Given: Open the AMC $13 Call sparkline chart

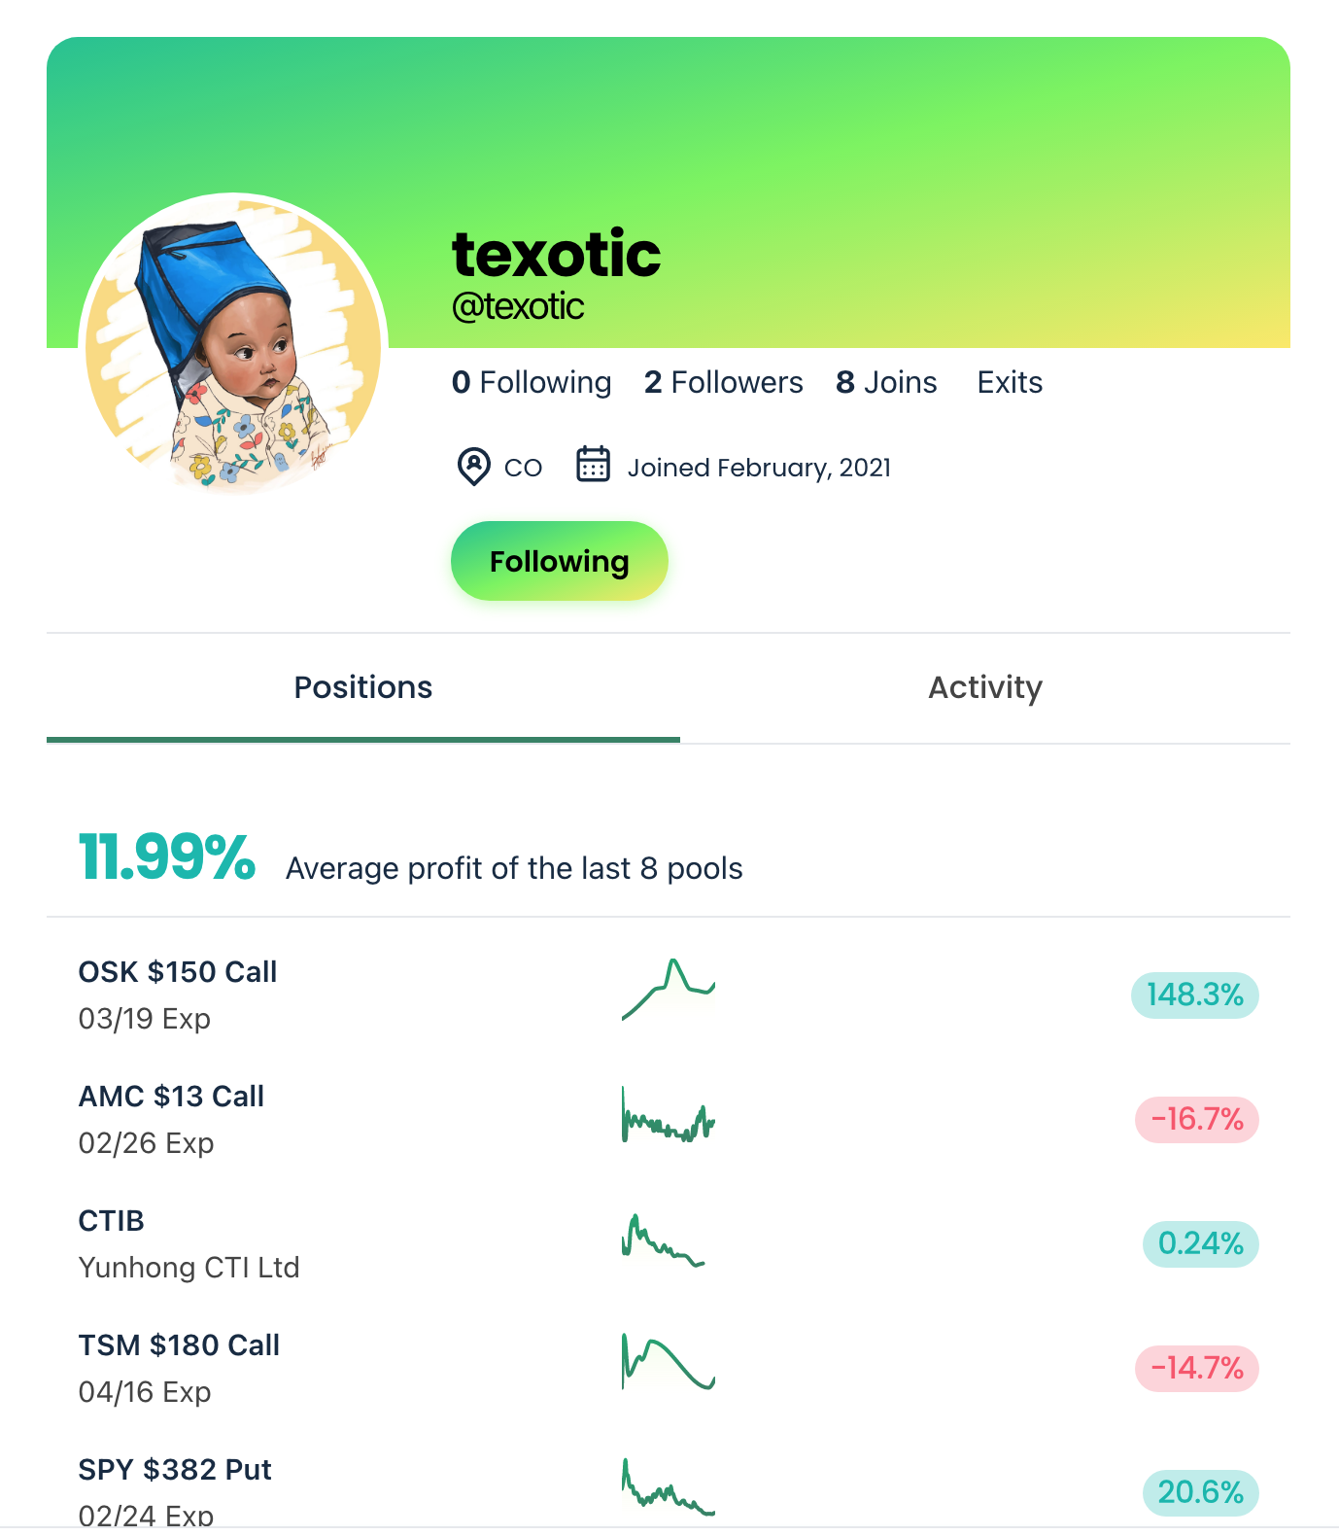Looking at the screenshot, I should pos(669,1116).
